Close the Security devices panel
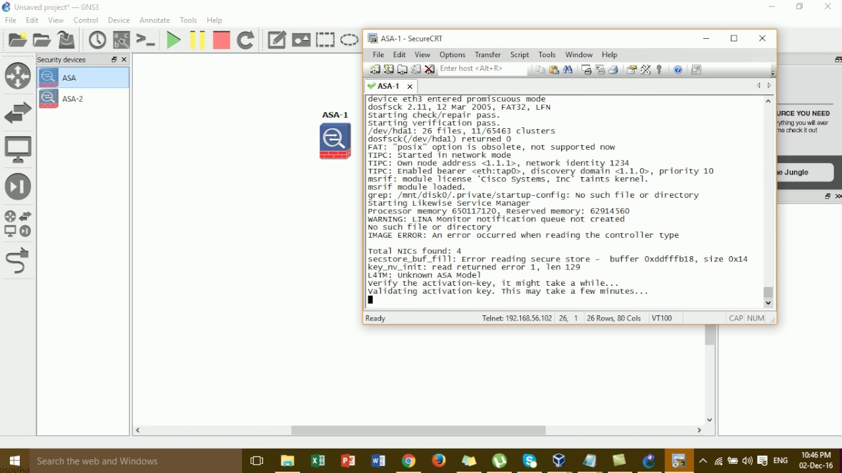This screenshot has width=842, height=473. click(124, 60)
